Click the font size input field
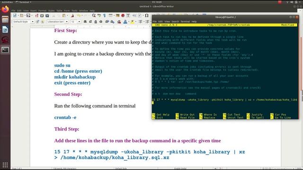This screenshot has width=303, height=170. (x=74, y=22)
